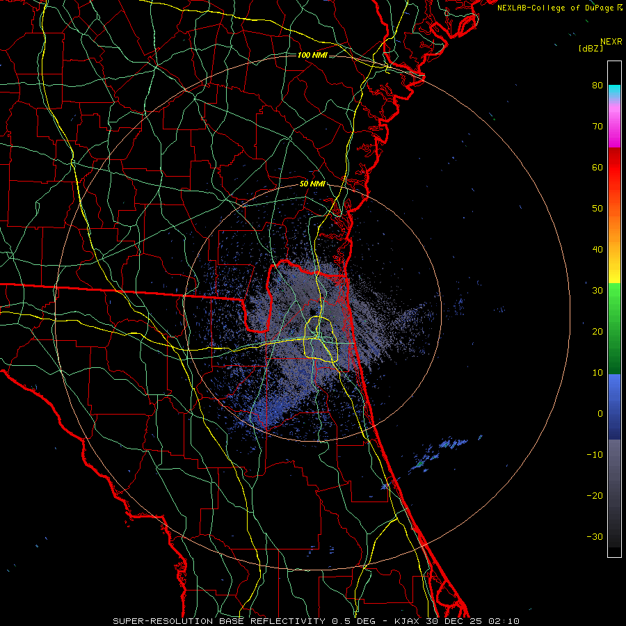626x626 pixels.
Task: Click the 80 dBZ scale value
Action: (x=597, y=85)
